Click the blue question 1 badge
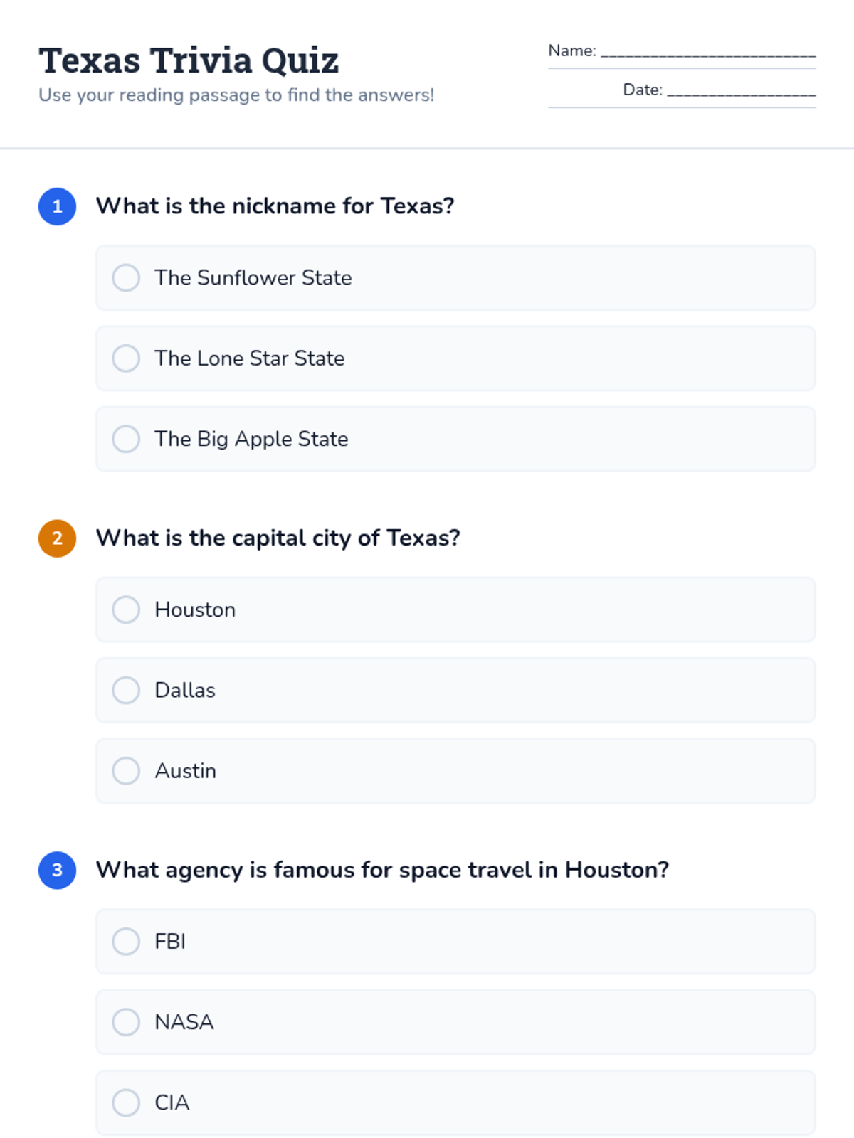The image size is (854, 1138). click(58, 206)
